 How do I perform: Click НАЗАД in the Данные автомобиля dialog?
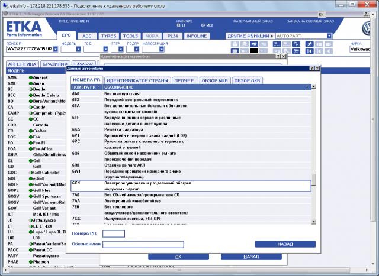pyautogui.click(x=285, y=244)
